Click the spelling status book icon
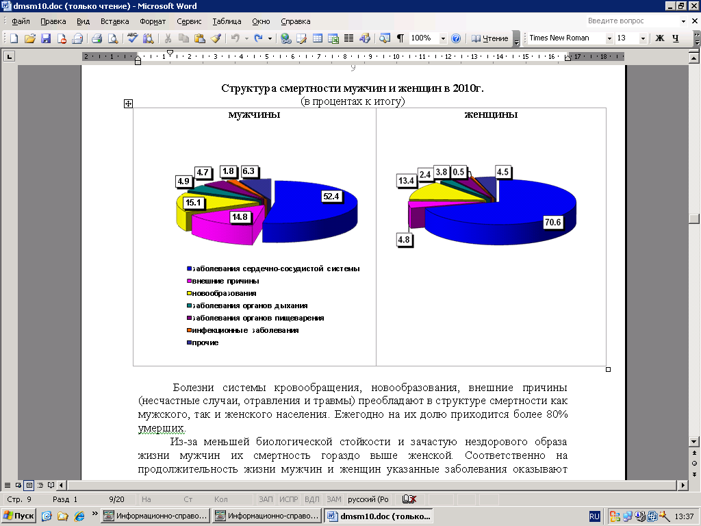Viewport: 701px width, 526px height. pyautogui.click(x=409, y=499)
